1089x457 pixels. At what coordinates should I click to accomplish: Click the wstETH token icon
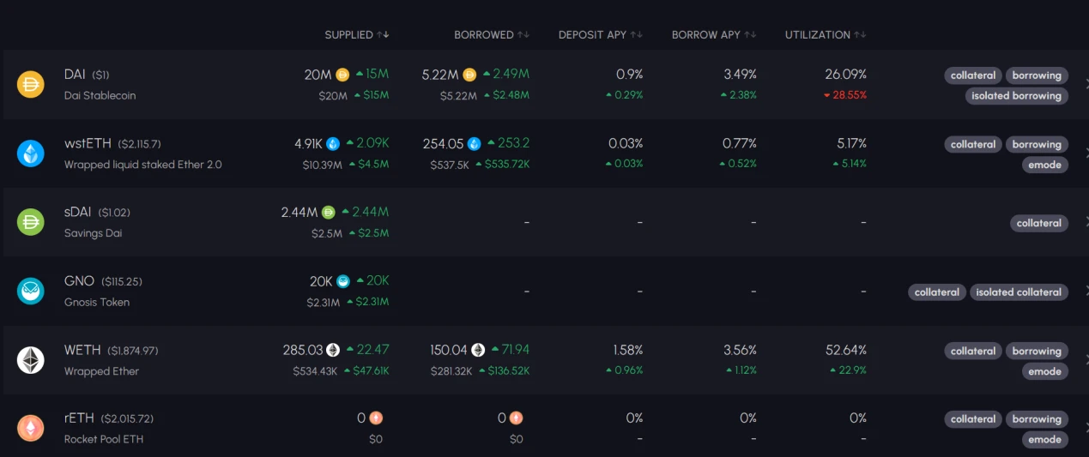click(x=31, y=153)
